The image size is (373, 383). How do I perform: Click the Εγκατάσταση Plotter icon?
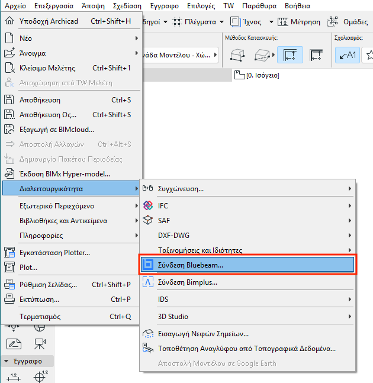pos(9,252)
